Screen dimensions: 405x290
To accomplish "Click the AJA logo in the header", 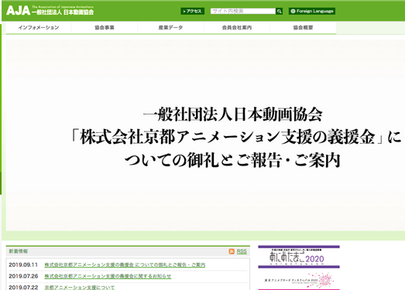I will point(50,10).
